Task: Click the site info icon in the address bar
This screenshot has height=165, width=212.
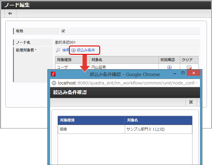Action: coord(54,83)
